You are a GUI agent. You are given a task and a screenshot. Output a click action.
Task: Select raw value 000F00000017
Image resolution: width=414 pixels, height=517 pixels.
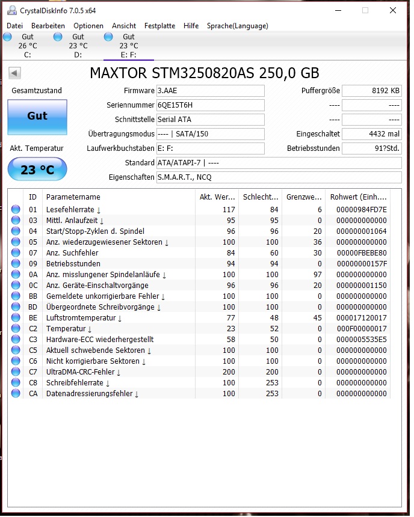[362, 329]
